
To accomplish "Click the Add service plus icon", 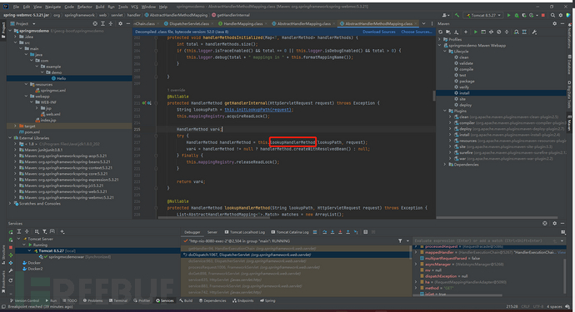I will (x=62, y=232).
